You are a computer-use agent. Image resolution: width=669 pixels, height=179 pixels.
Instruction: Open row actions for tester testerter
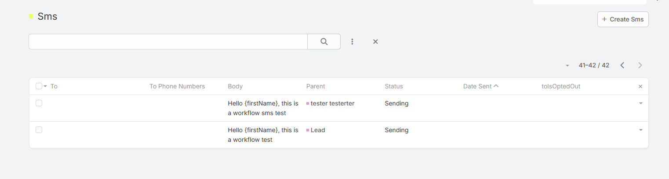(x=640, y=104)
